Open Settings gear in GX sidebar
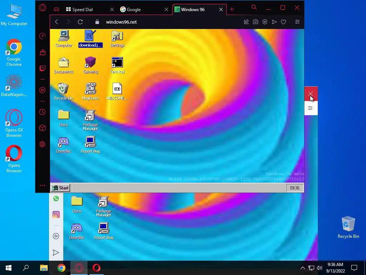This screenshot has width=366, height=275. (x=43, y=144)
